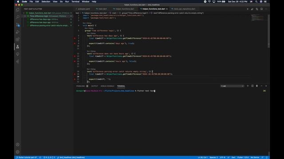Open the '1: zsh' terminal selector dropdown
The height and width of the screenshot is (159, 284).
tap(232, 86)
